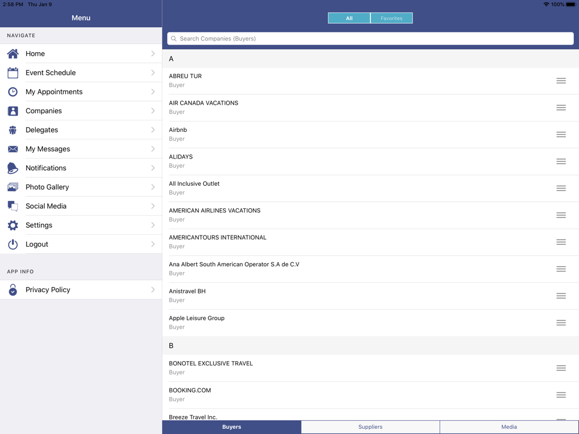Open Notifications via its chevron
This screenshot has width=579, height=434.
point(153,168)
